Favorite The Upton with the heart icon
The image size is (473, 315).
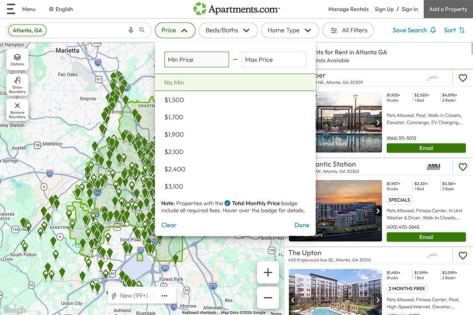coord(463,256)
